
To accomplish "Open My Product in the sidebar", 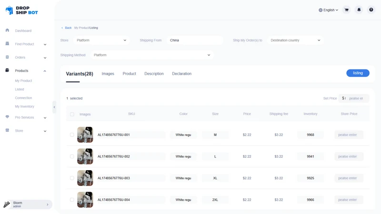I will tap(23, 81).
